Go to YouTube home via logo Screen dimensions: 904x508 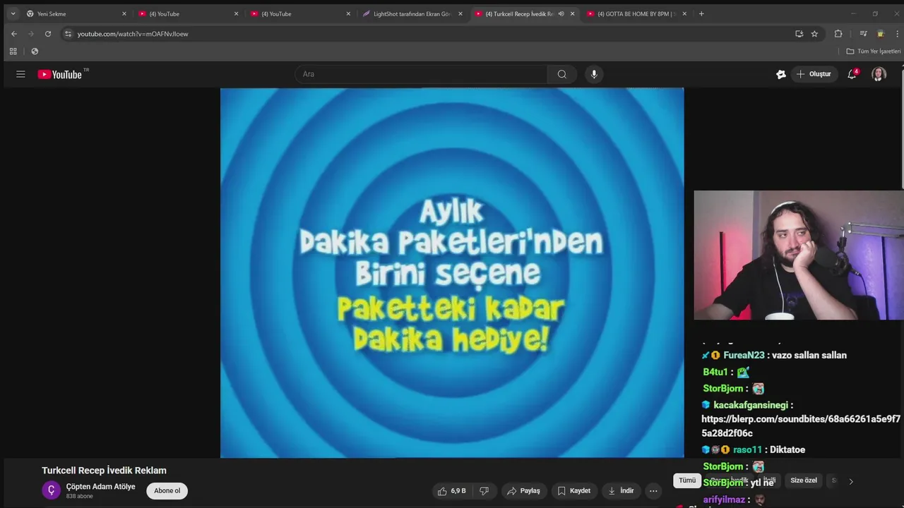click(x=60, y=74)
